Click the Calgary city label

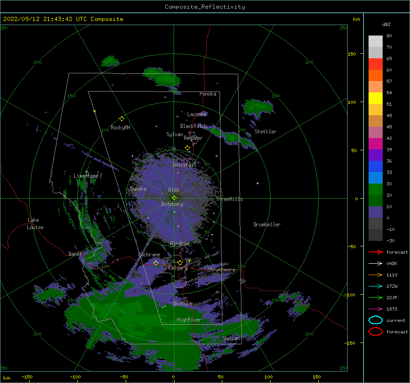pyautogui.click(x=178, y=268)
